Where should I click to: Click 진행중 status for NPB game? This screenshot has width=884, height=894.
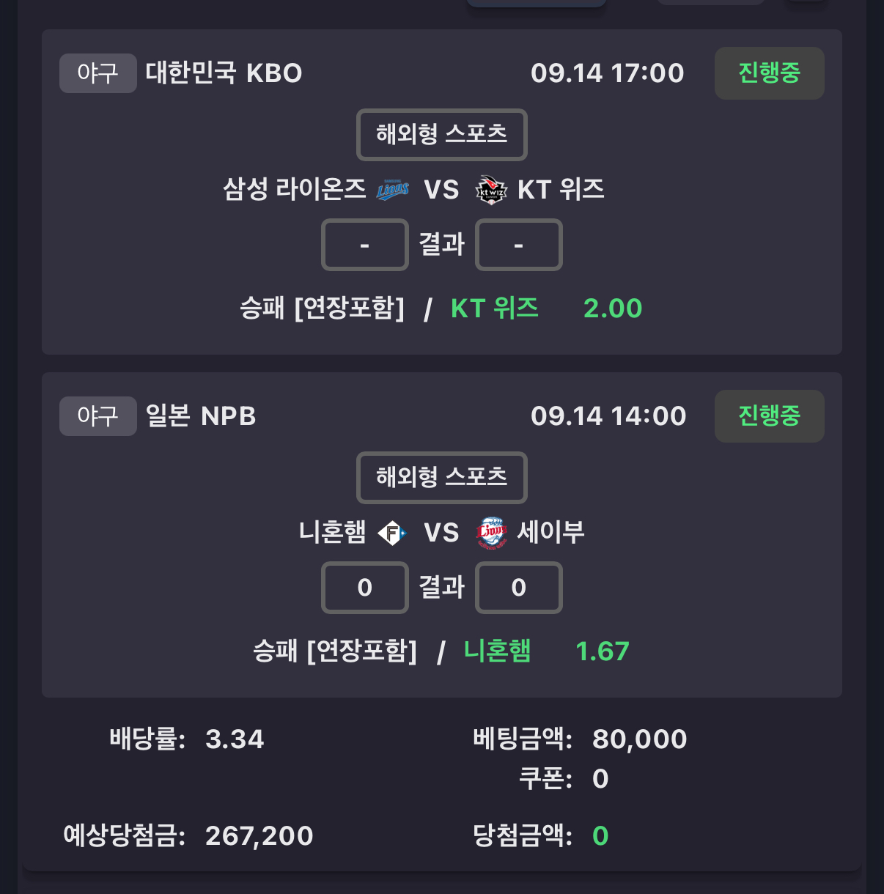769,416
